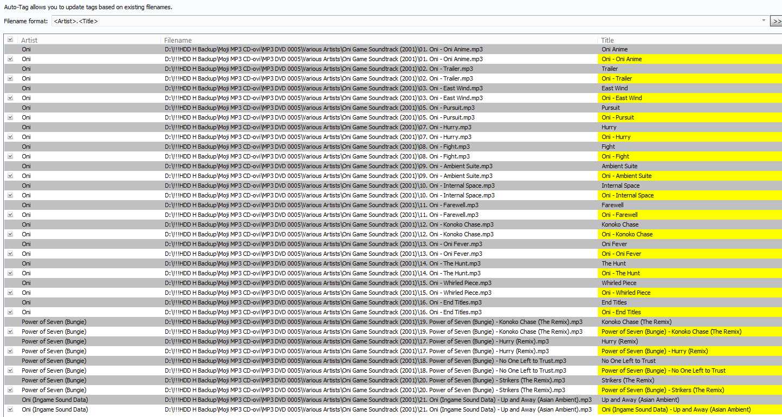Click the gray "Ambient Suite" title cell
The height and width of the screenshot is (417, 782).
point(619,166)
